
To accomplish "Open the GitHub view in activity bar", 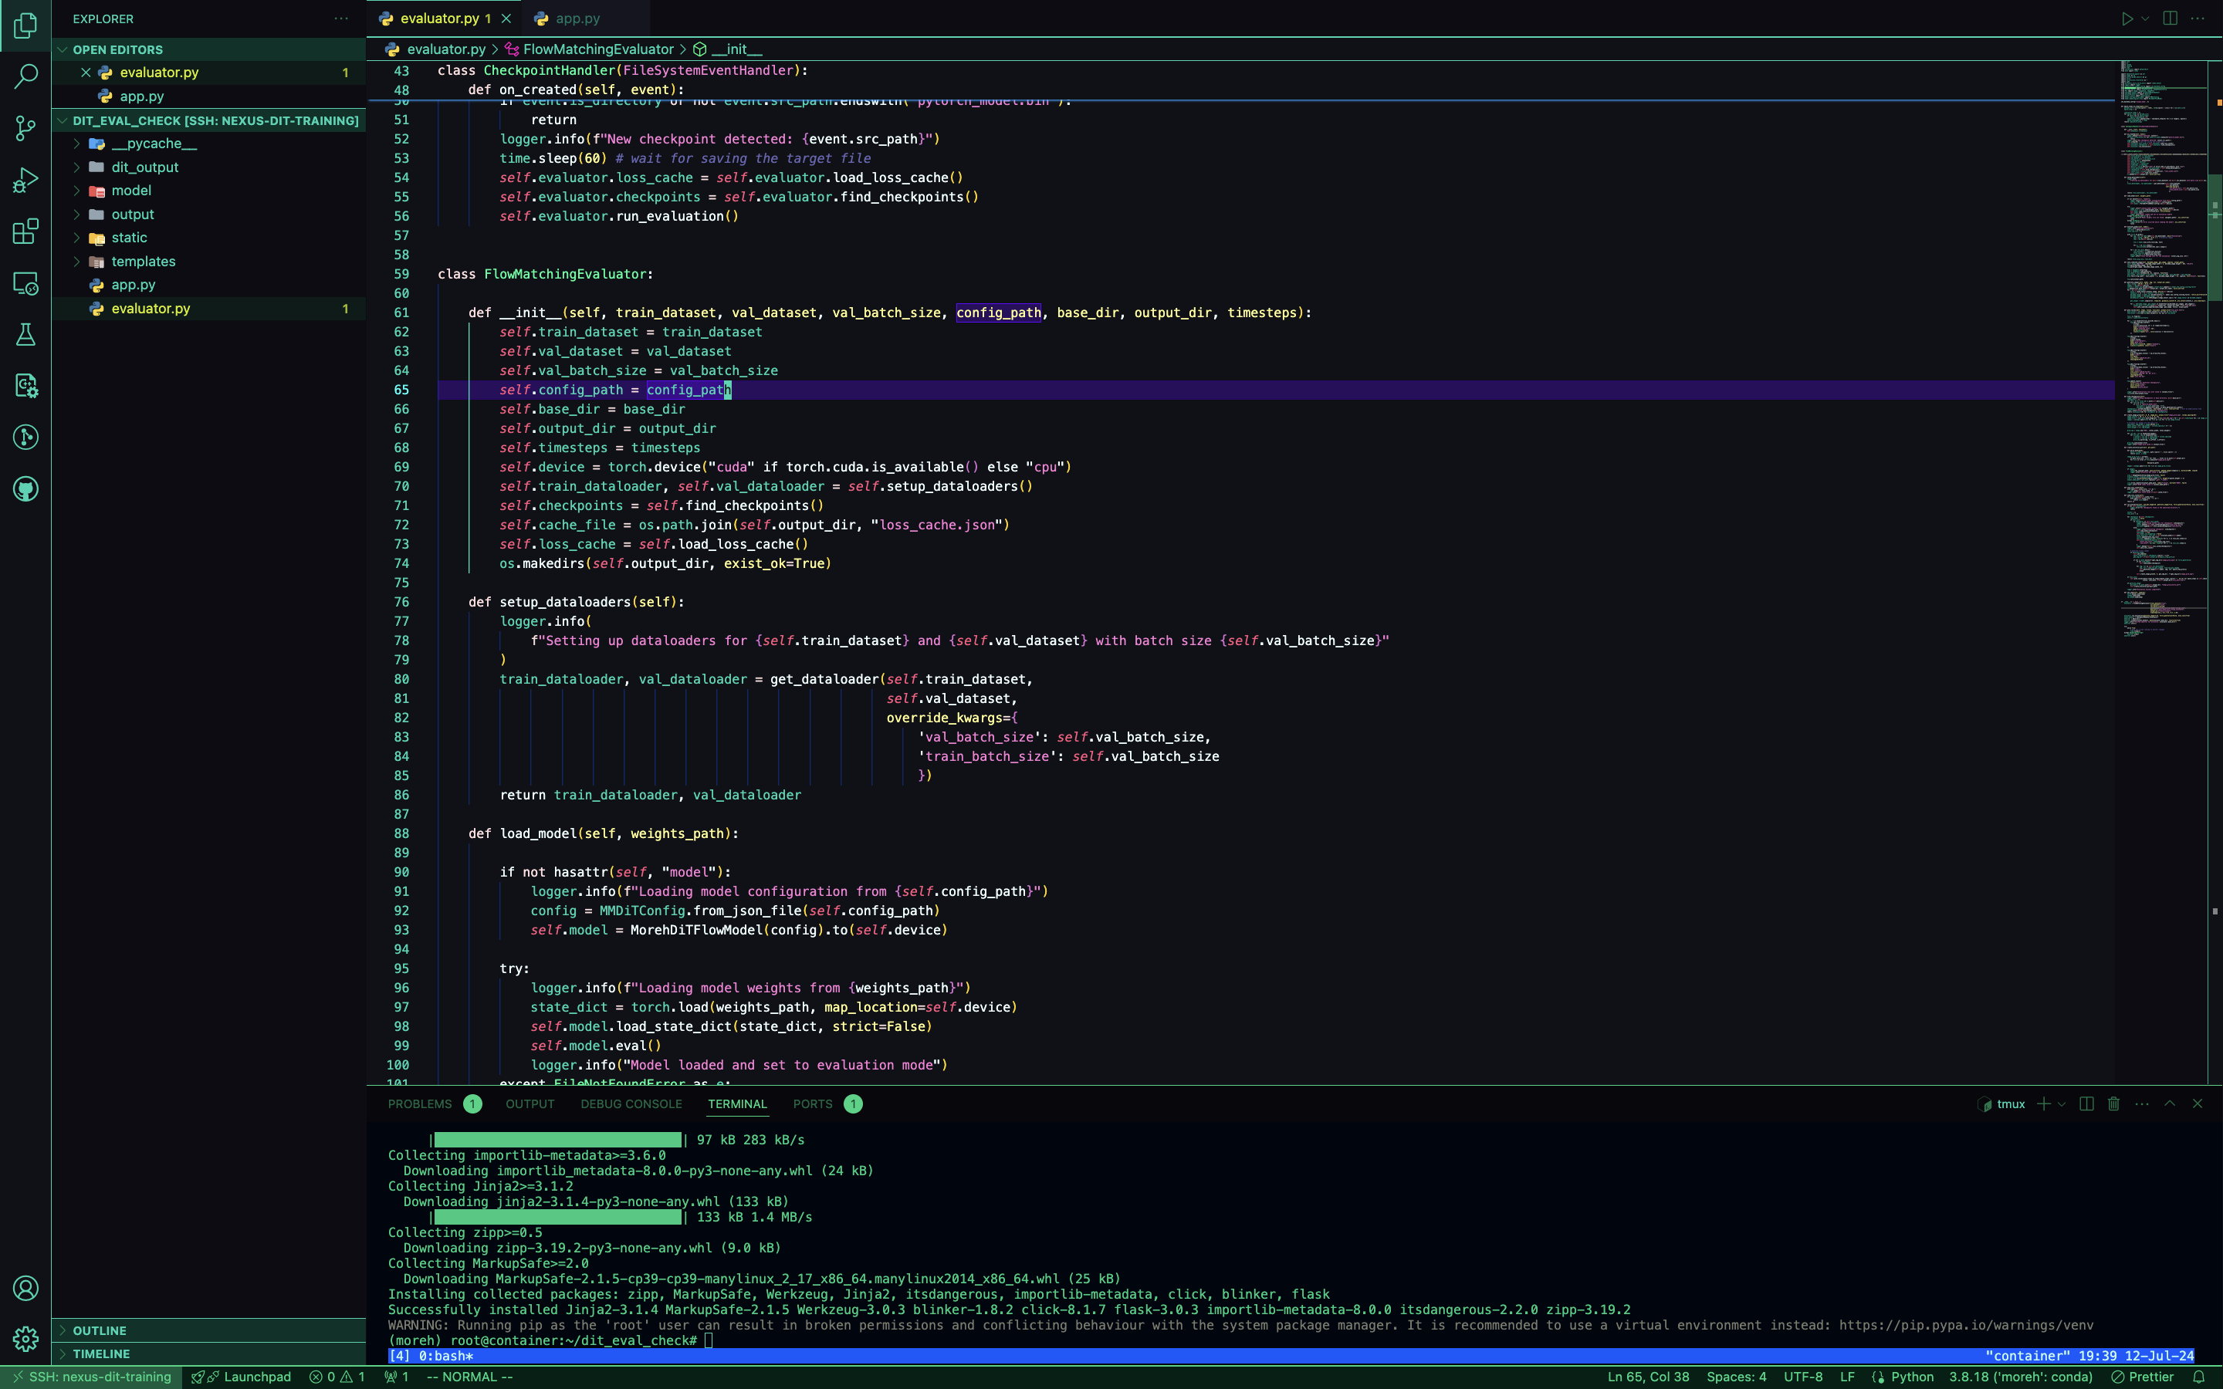I will tap(25, 488).
